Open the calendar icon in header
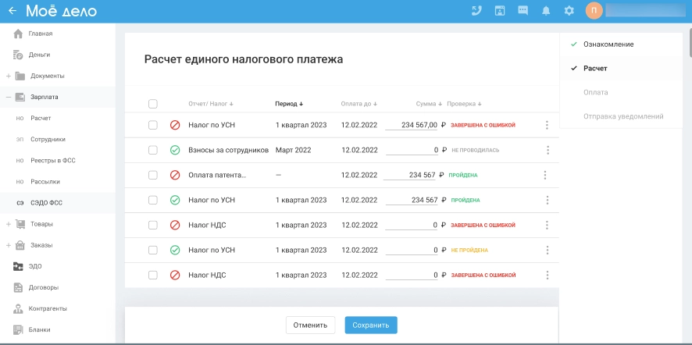692x345 pixels. (x=500, y=11)
